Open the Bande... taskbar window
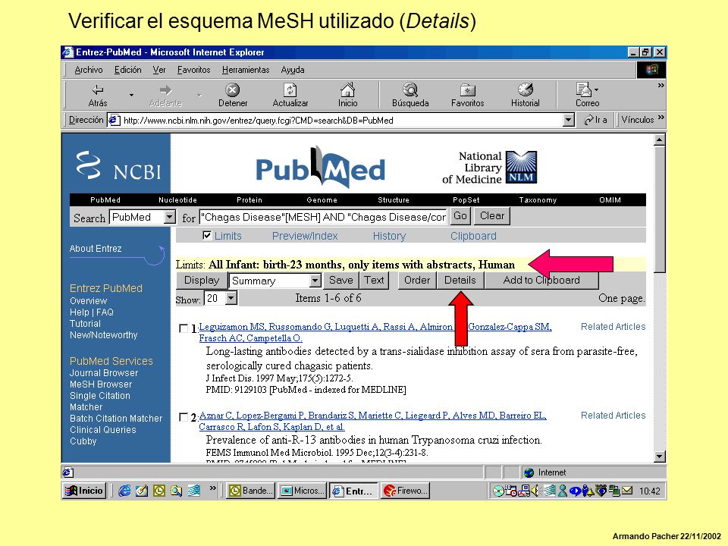The width and height of the screenshot is (728, 546). [x=251, y=491]
